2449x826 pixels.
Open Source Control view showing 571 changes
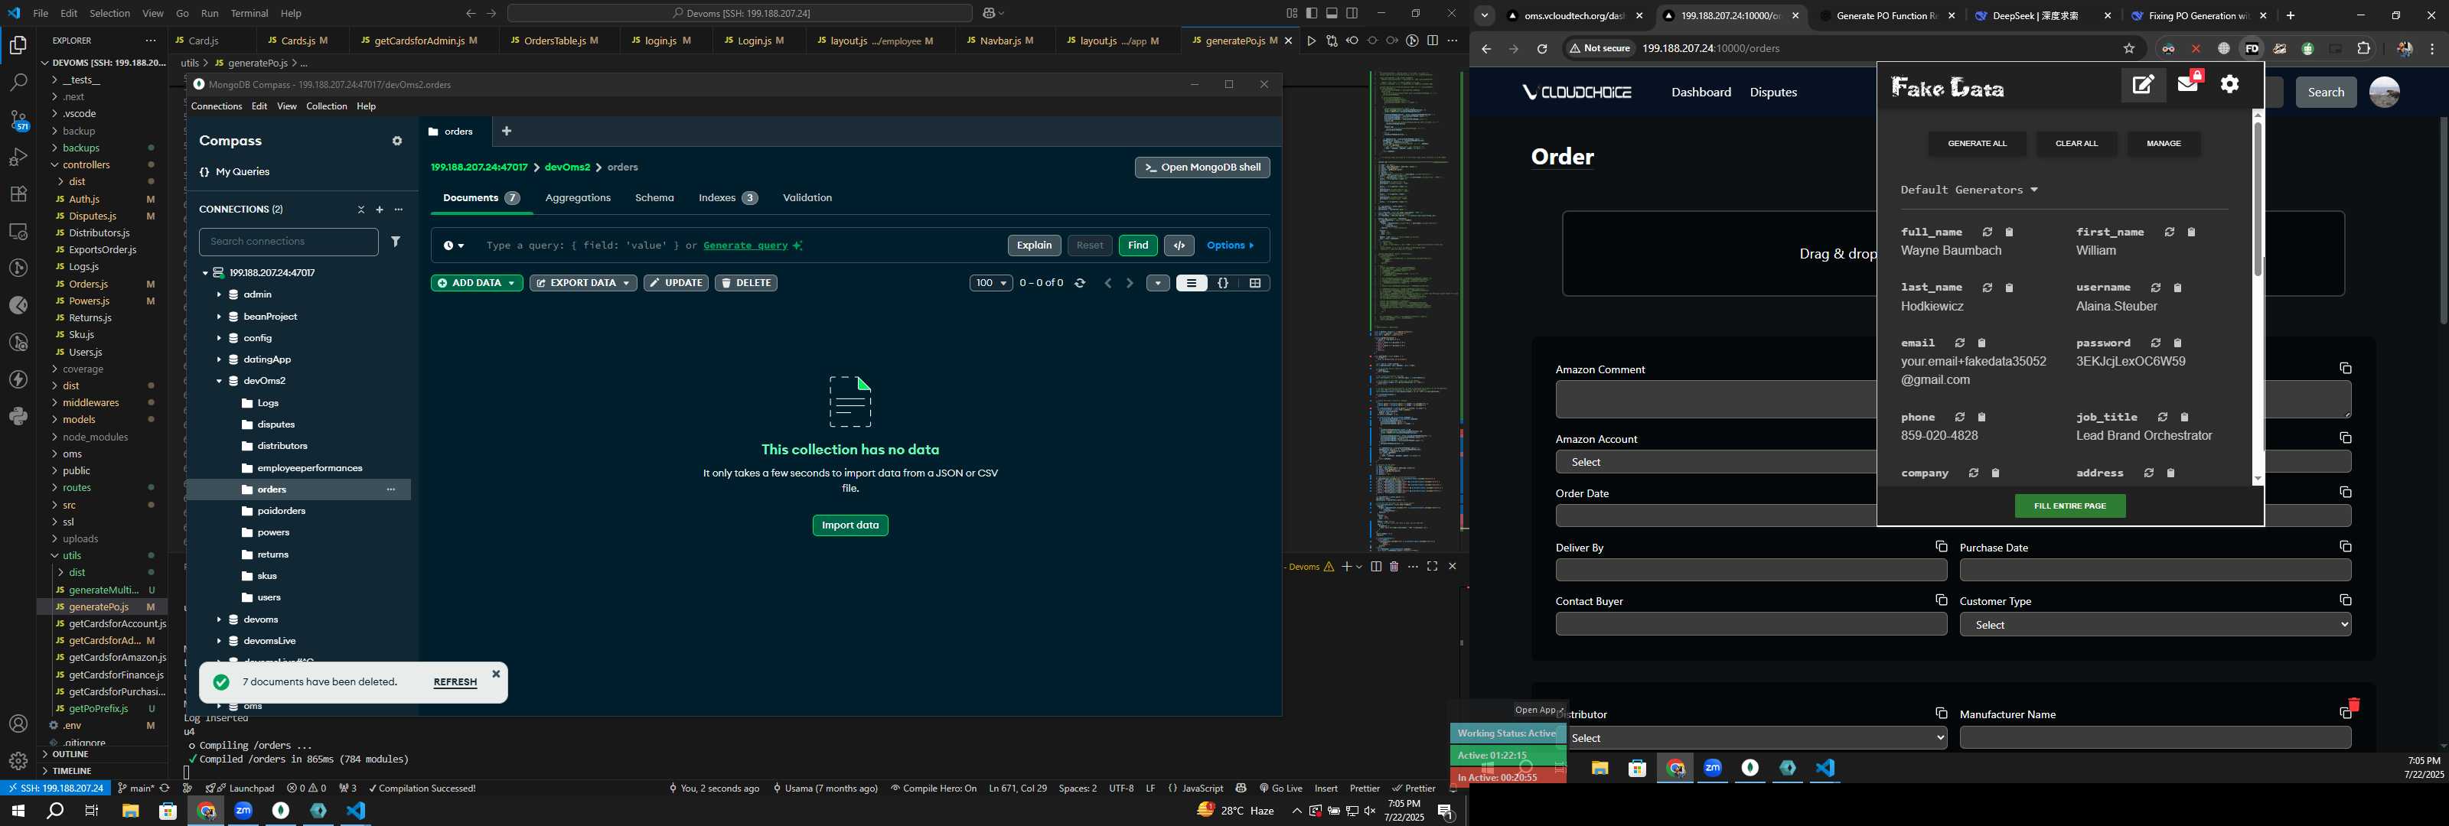(x=18, y=120)
